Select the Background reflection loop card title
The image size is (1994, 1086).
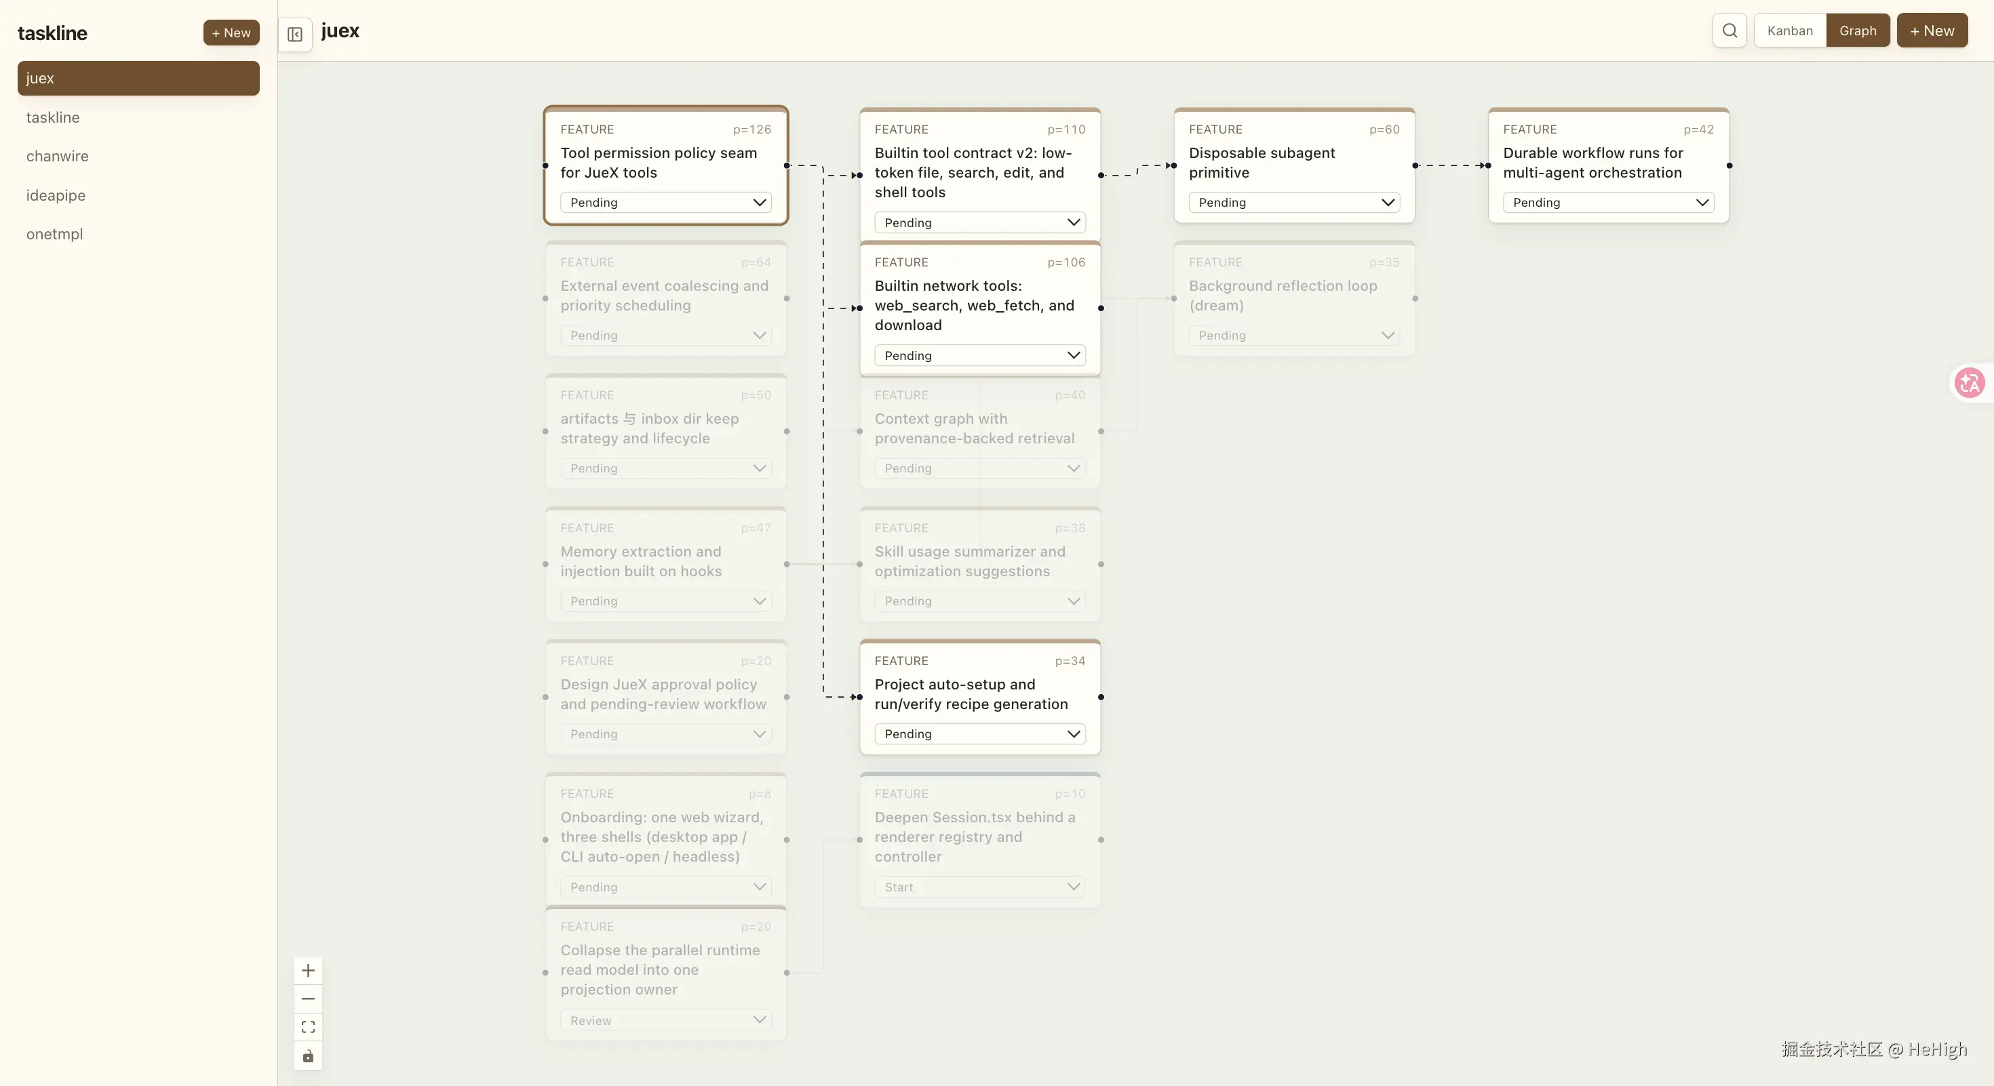tap(1283, 296)
